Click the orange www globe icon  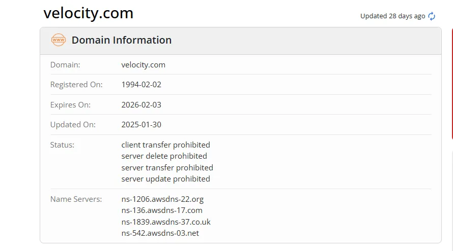pyautogui.click(x=59, y=40)
